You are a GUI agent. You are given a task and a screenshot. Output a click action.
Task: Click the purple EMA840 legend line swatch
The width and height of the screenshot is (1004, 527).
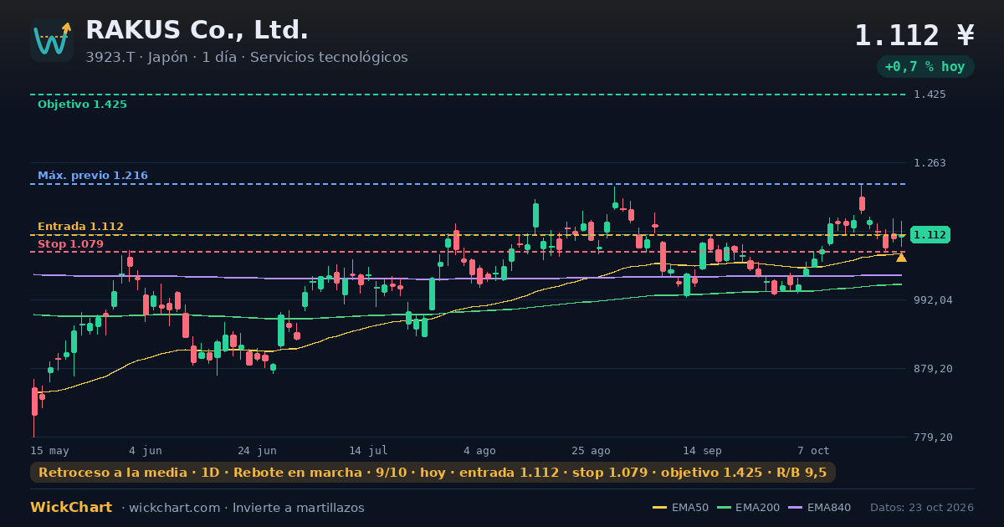point(796,508)
